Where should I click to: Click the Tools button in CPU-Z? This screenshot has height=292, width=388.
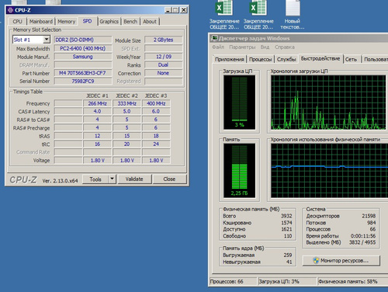click(x=95, y=179)
